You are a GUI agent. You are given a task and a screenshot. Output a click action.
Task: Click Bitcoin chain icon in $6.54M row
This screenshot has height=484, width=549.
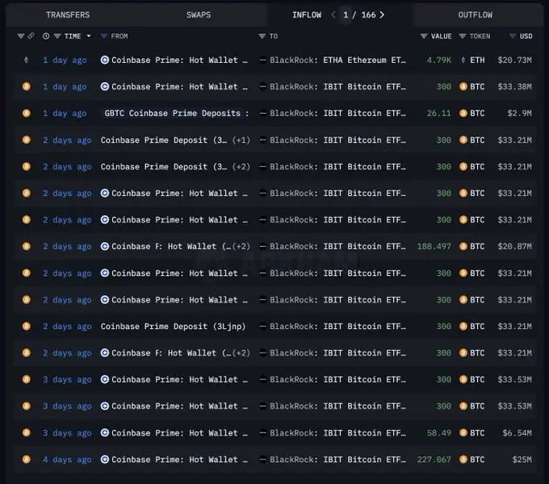coord(27,433)
